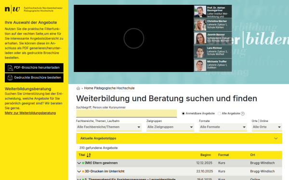Select Alle Angebote radio button
289x180 pixels.
coord(219,113)
